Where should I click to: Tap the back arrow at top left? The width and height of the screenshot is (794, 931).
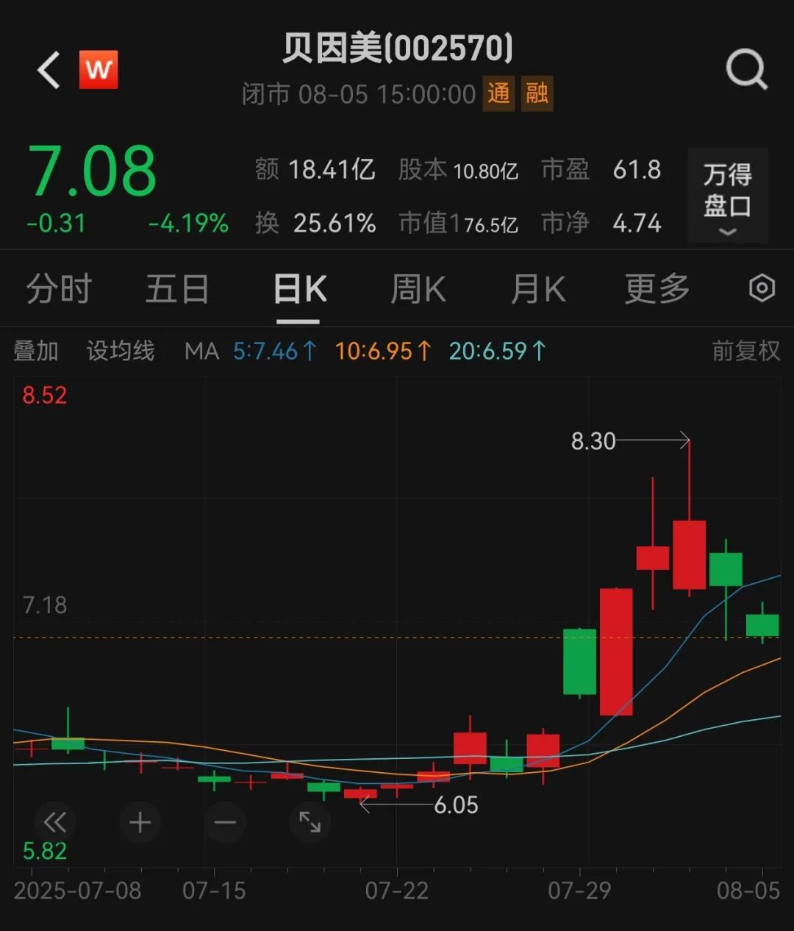47,69
